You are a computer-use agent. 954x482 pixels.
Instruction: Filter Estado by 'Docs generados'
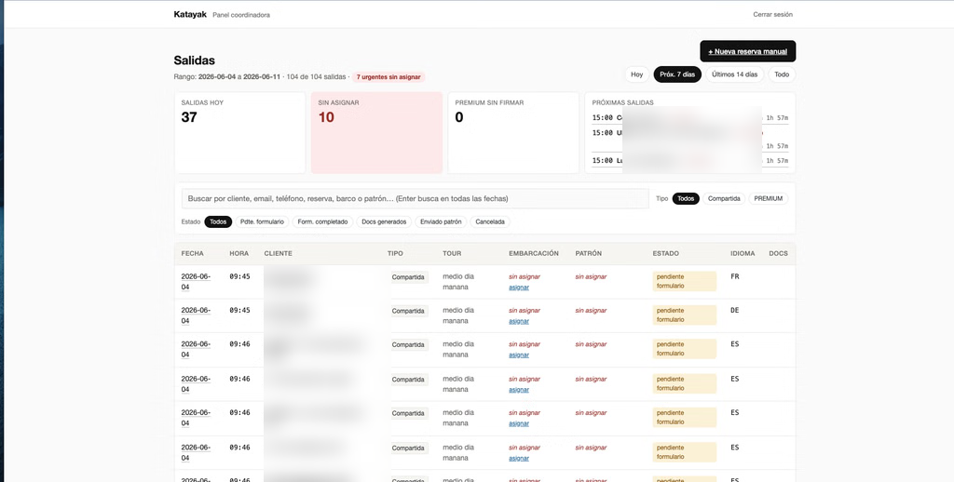pyautogui.click(x=384, y=221)
